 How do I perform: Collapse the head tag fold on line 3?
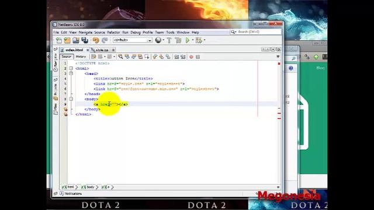click(x=71, y=73)
